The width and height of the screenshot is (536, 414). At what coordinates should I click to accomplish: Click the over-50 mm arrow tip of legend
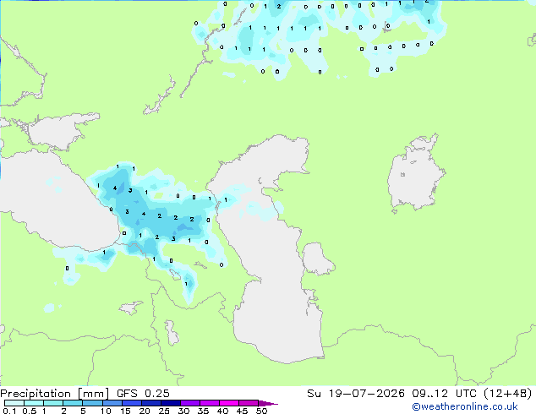pyautogui.click(x=268, y=403)
